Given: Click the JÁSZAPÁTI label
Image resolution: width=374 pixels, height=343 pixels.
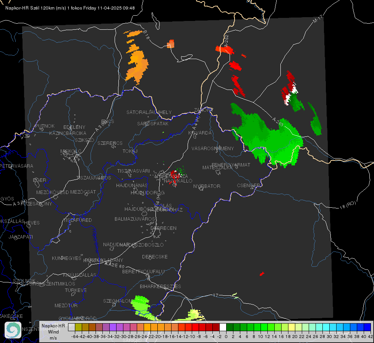Looking at the screenshot, I should pyautogui.click(x=21, y=237).
